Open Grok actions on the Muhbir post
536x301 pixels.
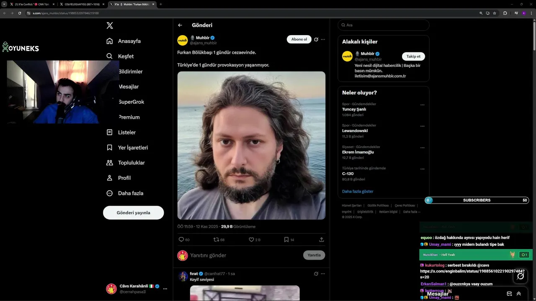[x=316, y=39]
